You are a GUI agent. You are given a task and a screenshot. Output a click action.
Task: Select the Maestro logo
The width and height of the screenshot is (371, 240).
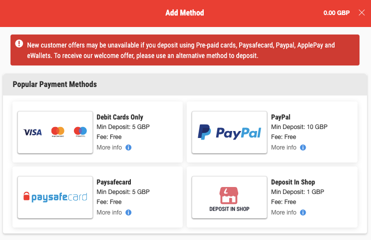tap(80, 131)
